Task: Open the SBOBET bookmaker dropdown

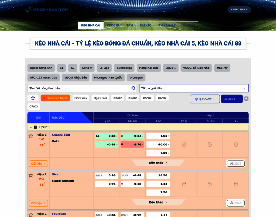Action: (x=232, y=99)
